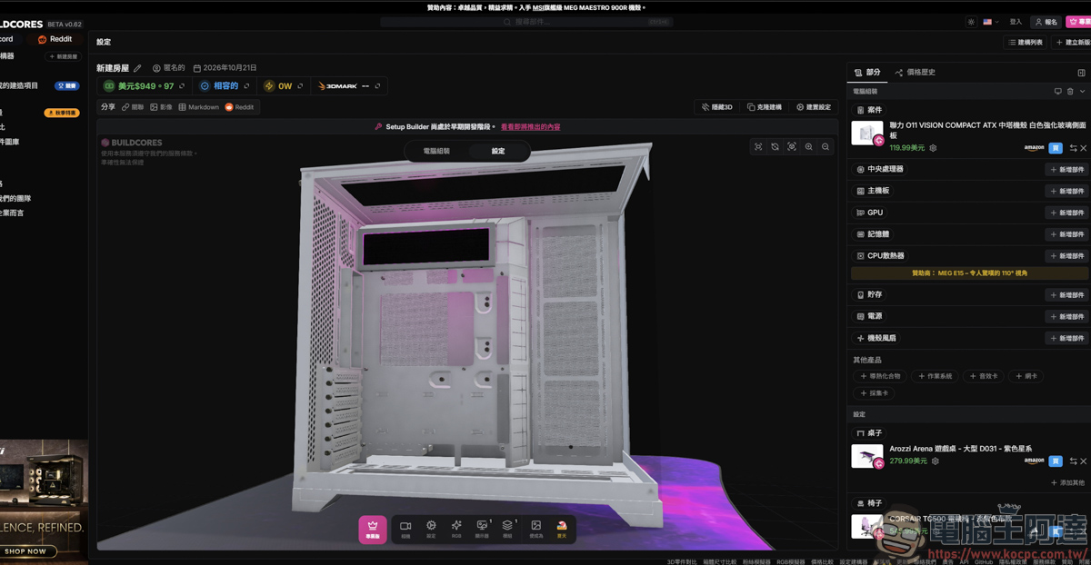Expand the CPU散熱器 category chip
The width and height of the screenshot is (1091, 565).
(x=881, y=256)
